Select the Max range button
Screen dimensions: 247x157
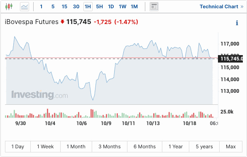(x=231, y=147)
